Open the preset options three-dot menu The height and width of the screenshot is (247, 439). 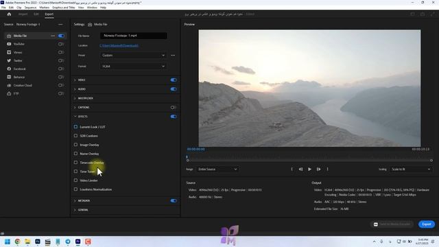173,55
